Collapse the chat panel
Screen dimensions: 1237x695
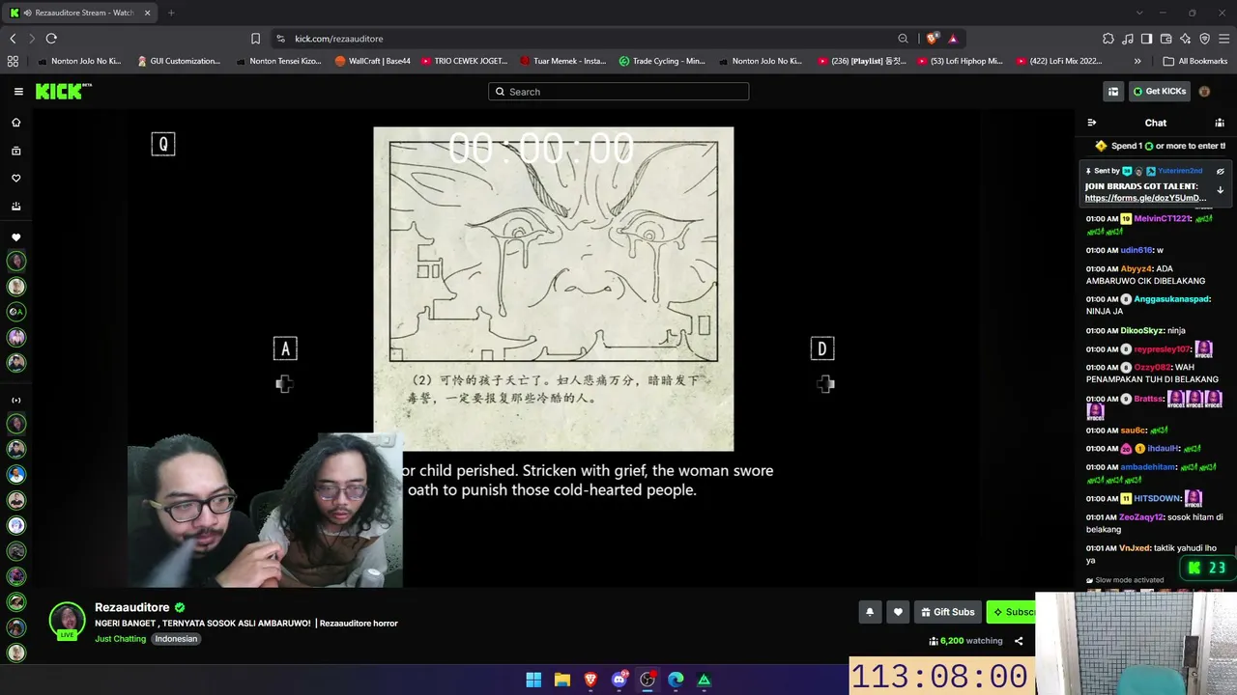coord(1092,123)
